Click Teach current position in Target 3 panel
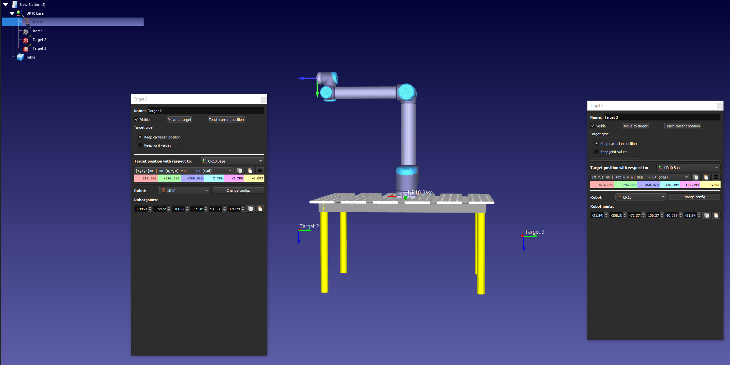730x365 pixels. [x=682, y=126]
